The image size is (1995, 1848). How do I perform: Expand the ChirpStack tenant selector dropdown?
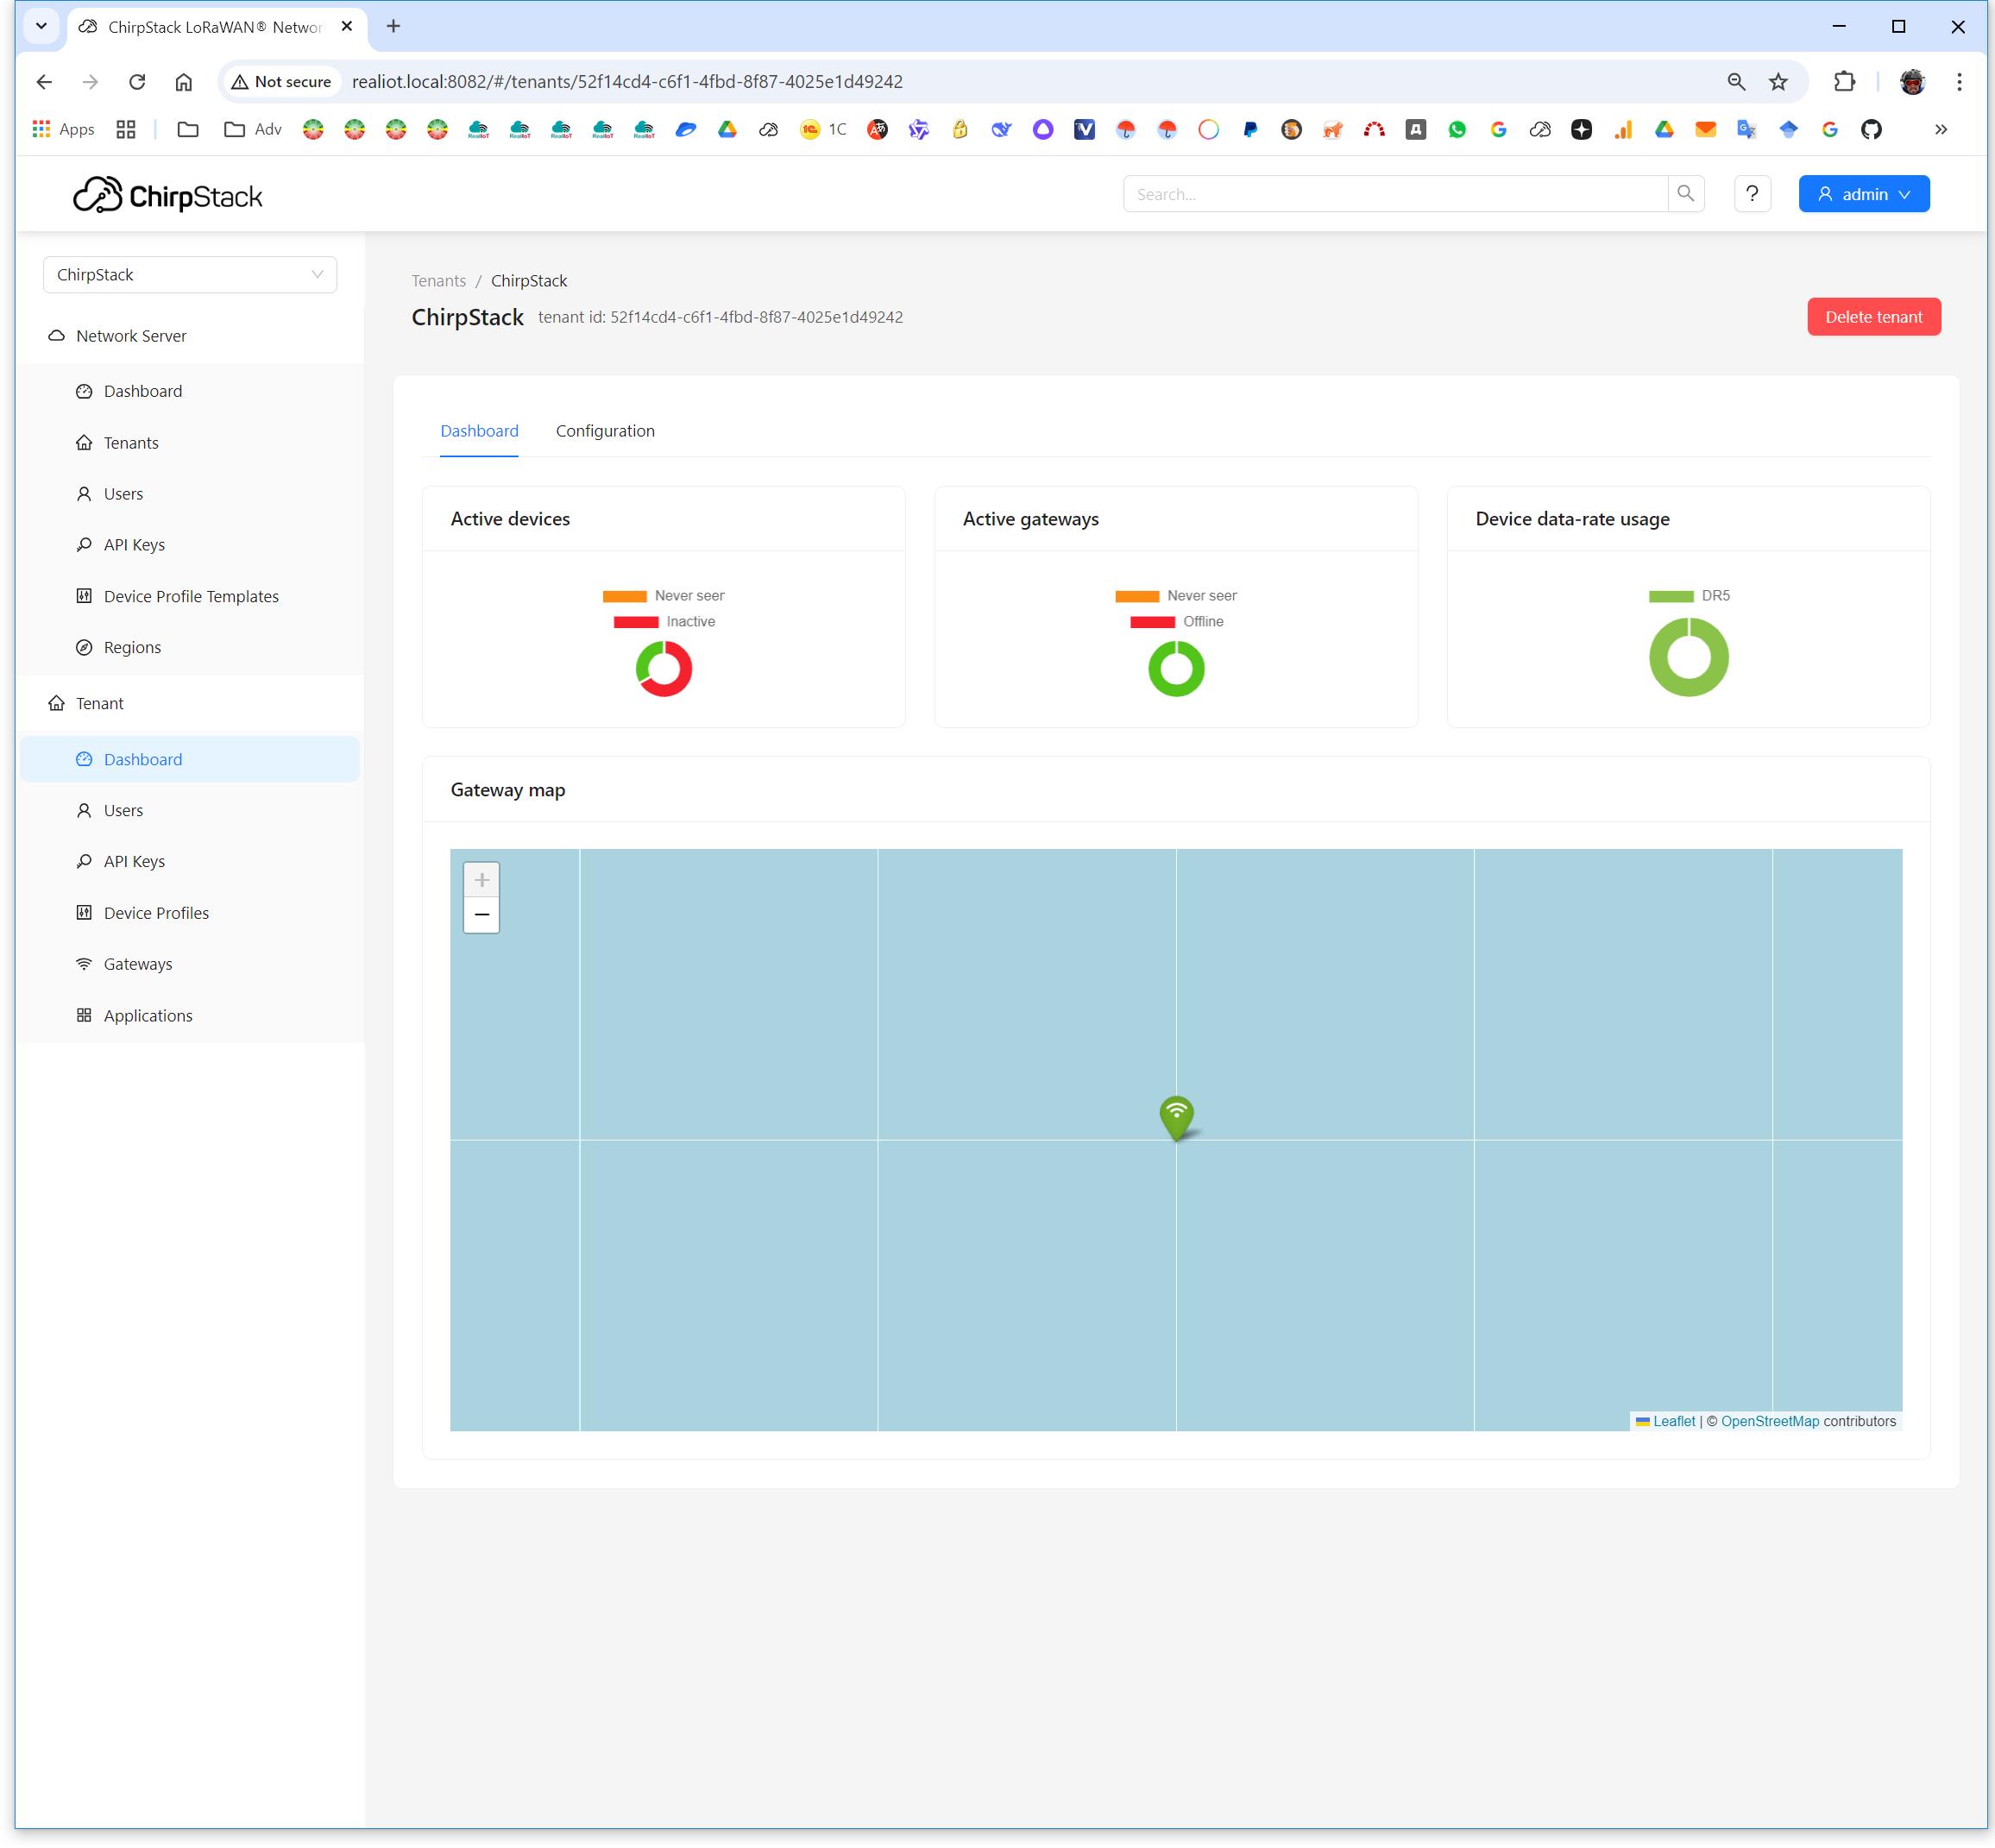click(x=190, y=275)
